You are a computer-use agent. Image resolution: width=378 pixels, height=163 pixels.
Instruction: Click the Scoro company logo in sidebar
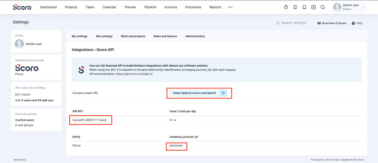click(x=27, y=67)
